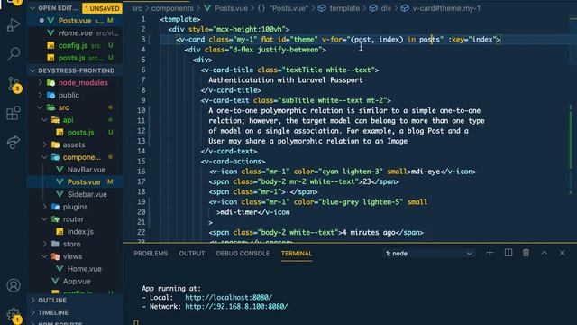Open the Run and Debug view
577x325 pixels.
tap(14, 25)
